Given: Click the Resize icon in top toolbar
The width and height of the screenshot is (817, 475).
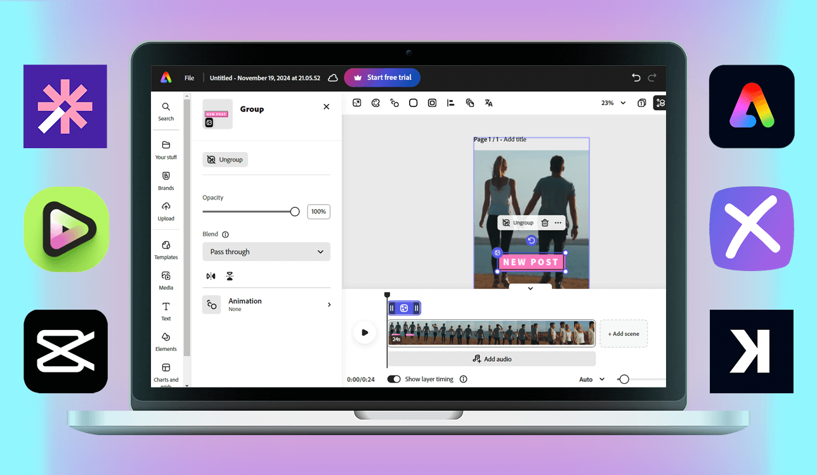Looking at the screenshot, I should tap(357, 103).
